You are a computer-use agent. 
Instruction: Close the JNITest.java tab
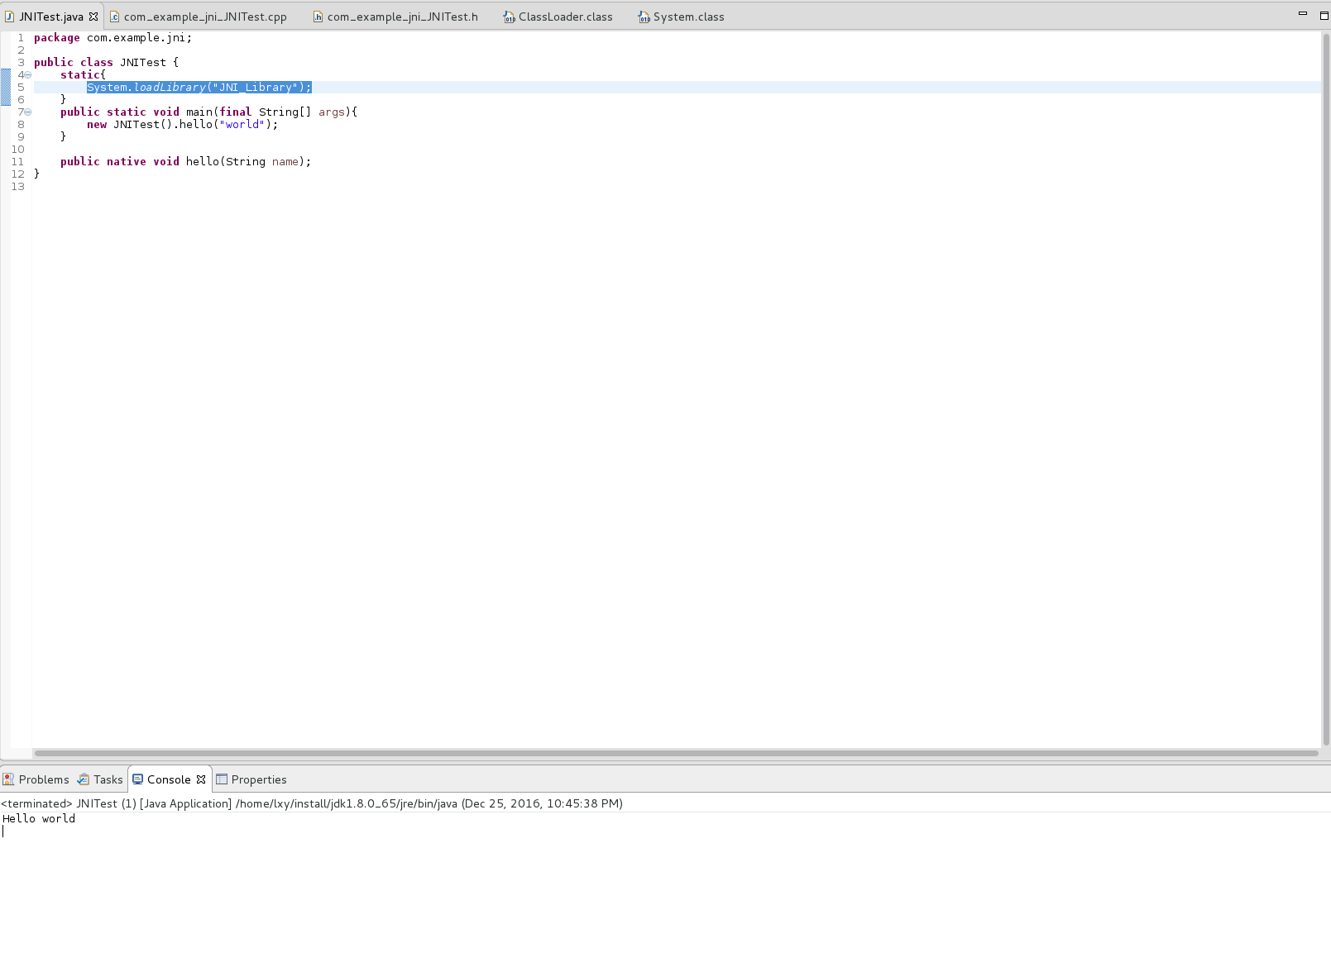93,17
